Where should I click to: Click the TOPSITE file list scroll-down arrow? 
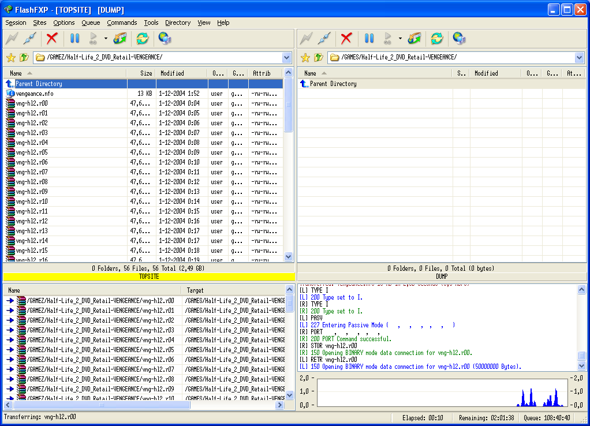click(288, 256)
